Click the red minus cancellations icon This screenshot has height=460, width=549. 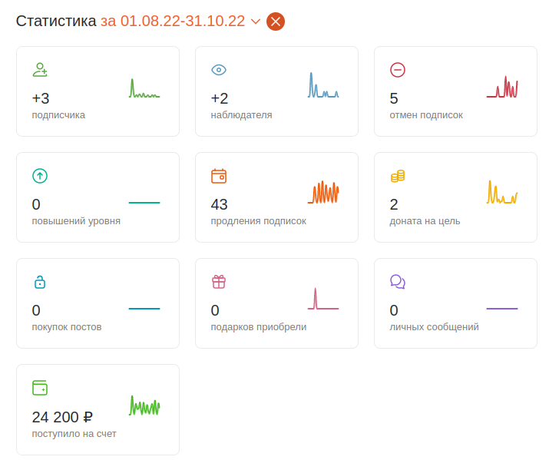click(398, 70)
